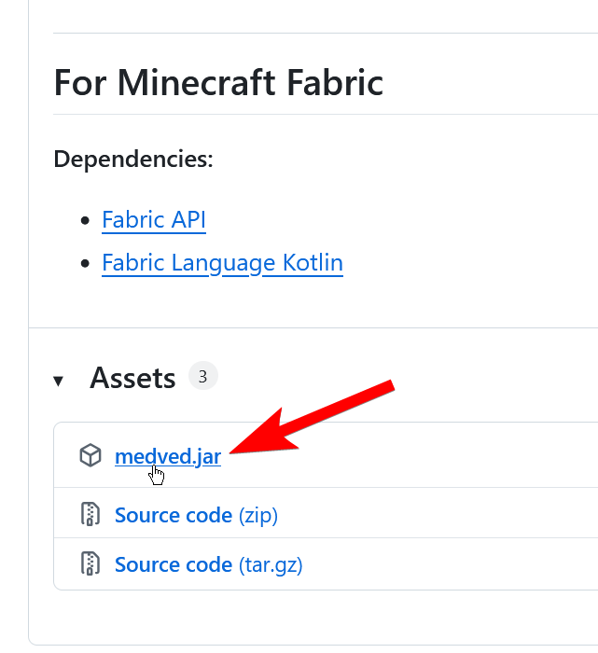Download the medved.jar asset

168,456
